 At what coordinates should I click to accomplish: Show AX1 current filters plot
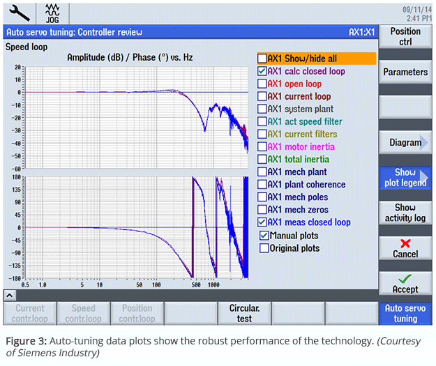tap(262, 134)
